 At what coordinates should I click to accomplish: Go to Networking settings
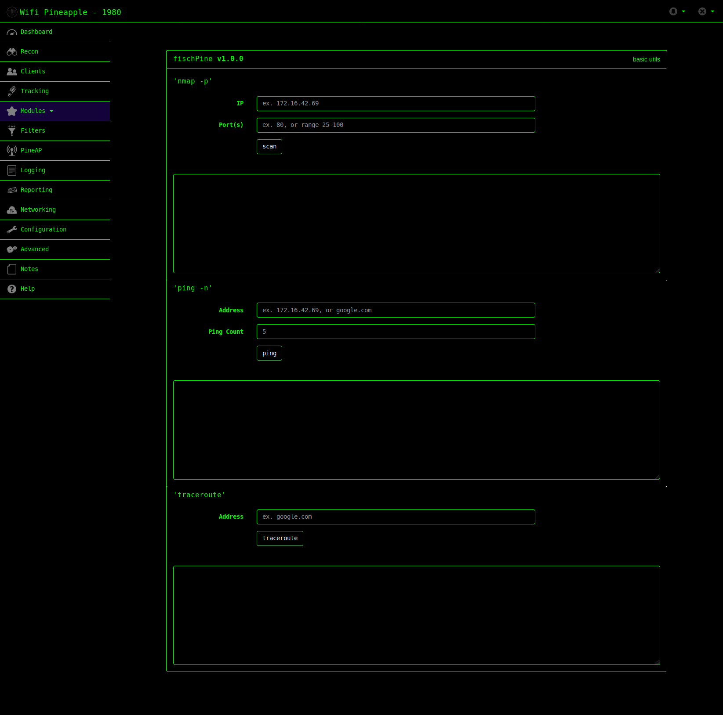point(55,210)
